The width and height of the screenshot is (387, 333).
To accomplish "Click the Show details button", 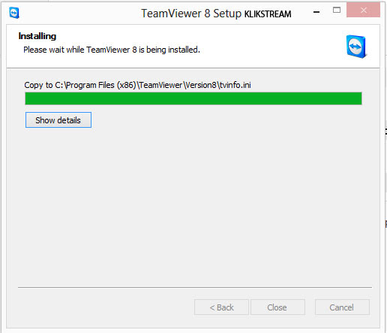I will pyautogui.click(x=58, y=120).
